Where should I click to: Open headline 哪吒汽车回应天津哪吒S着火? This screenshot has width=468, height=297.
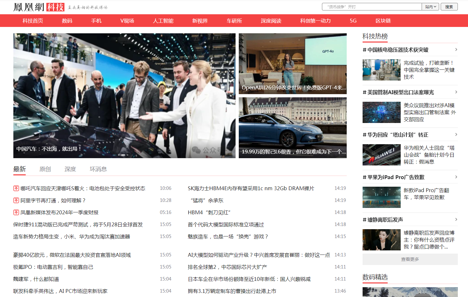coord(83,188)
